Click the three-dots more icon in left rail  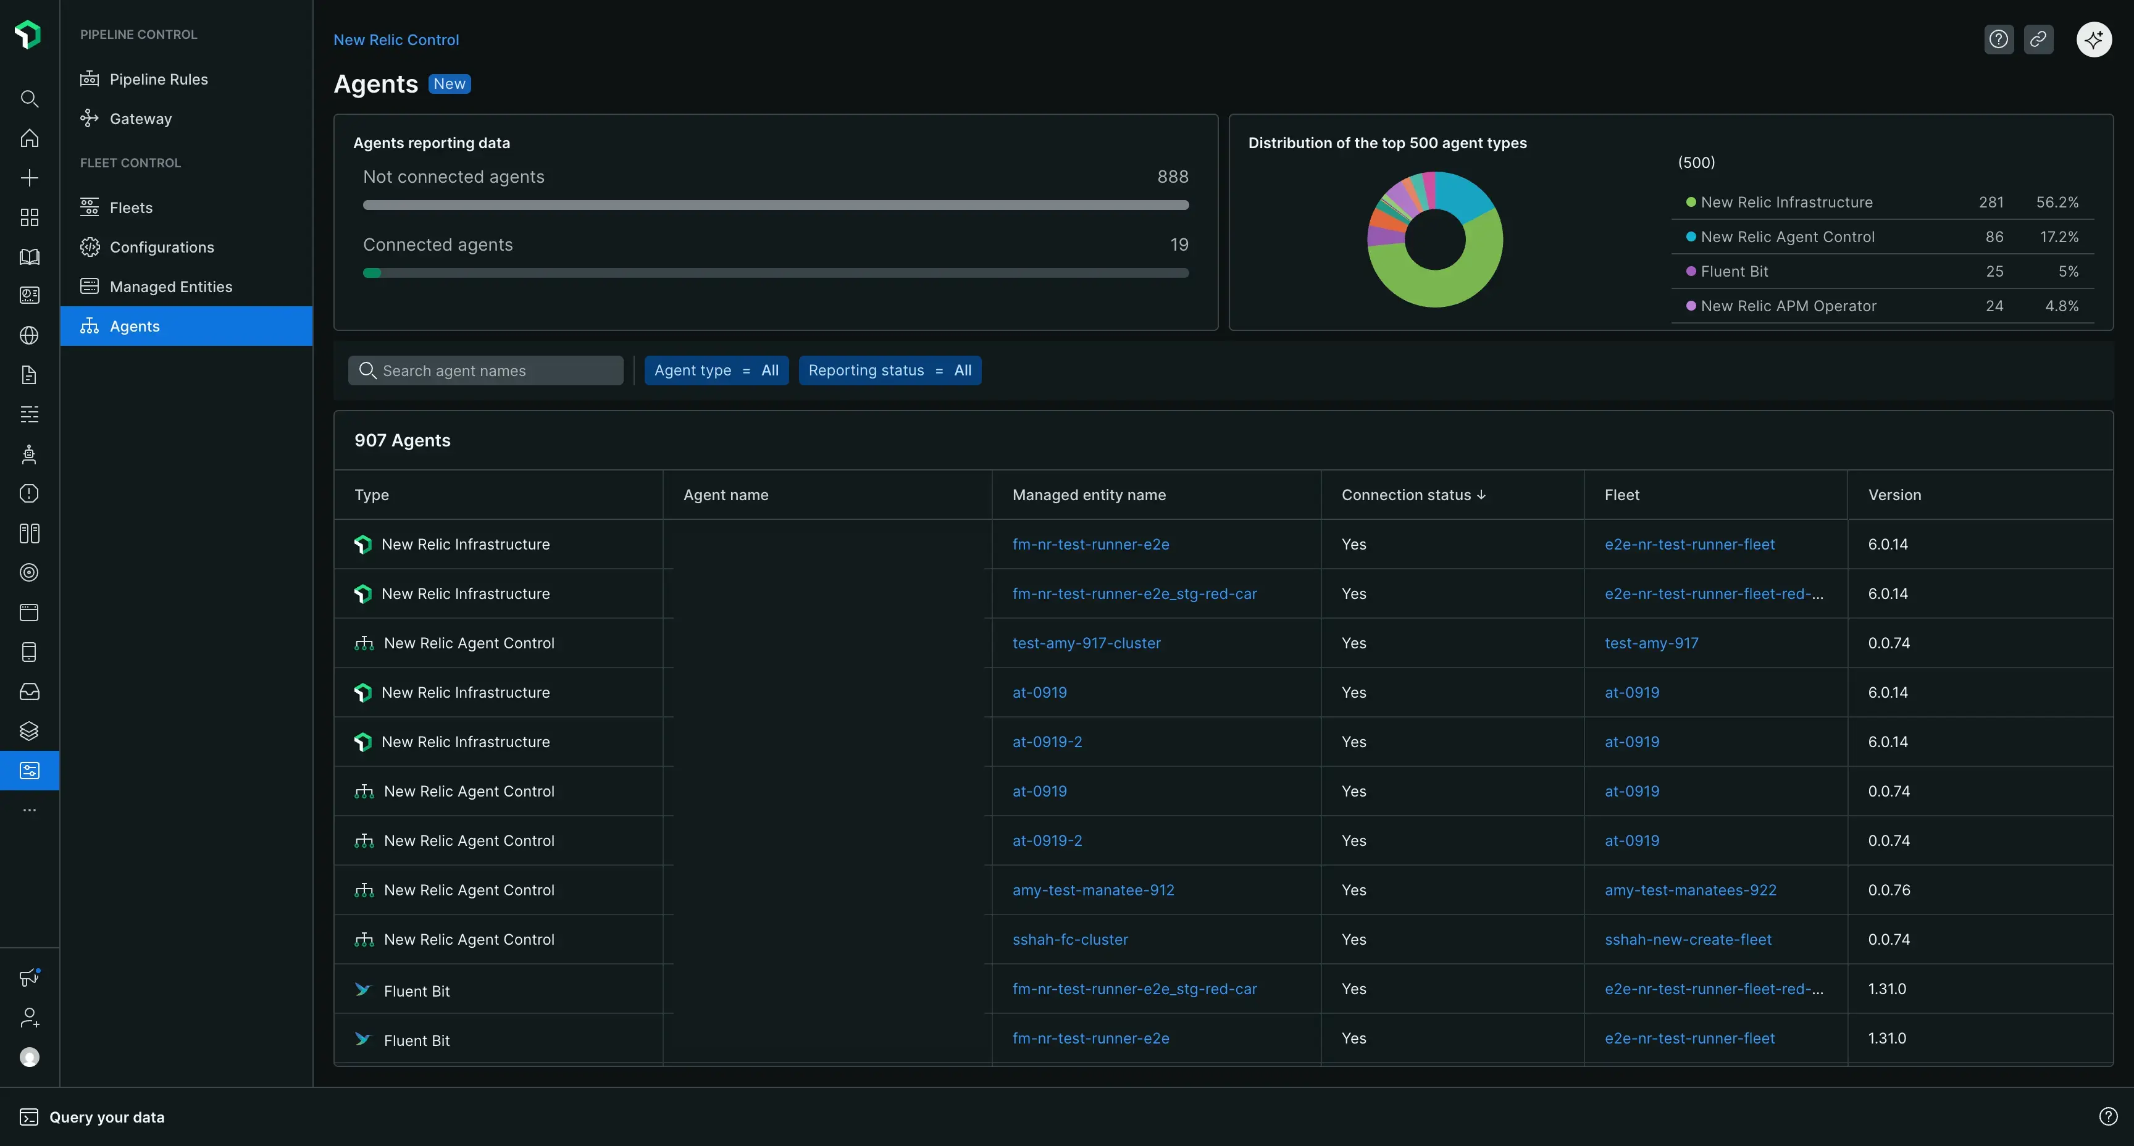tap(29, 809)
